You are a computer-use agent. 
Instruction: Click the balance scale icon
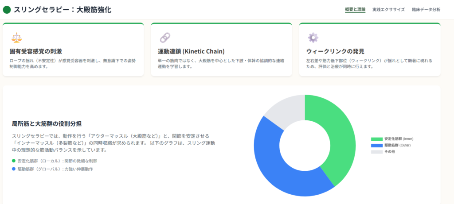16,38
